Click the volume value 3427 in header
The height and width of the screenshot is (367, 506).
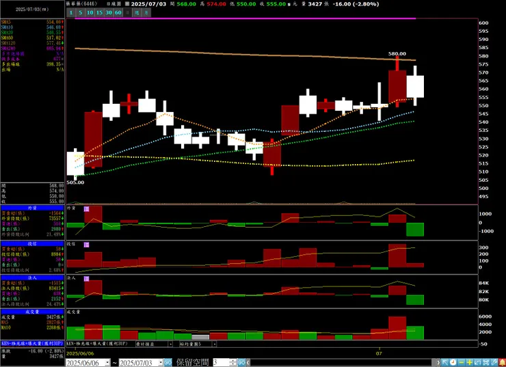pyautogui.click(x=315, y=4)
